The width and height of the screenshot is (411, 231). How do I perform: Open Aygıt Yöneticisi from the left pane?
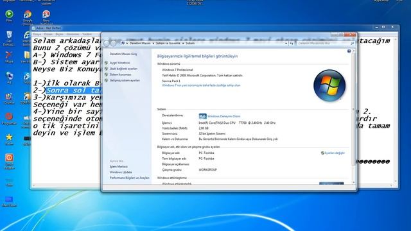click(x=120, y=63)
